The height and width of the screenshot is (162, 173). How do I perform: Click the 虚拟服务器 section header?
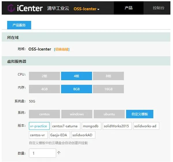86,61
